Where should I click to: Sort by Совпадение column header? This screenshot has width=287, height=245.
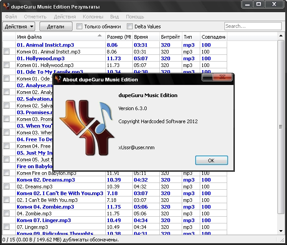pos(214,37)
